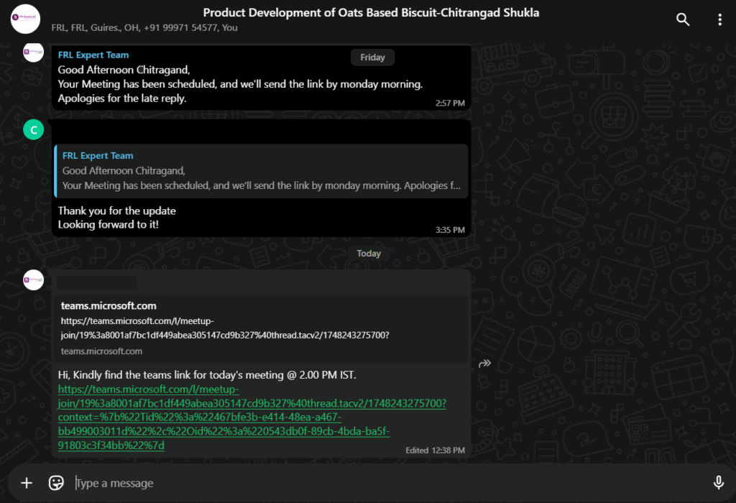The image size is (736, 503).
Task: Open the three-dot chat menu
Action: (x=719, y=19)
